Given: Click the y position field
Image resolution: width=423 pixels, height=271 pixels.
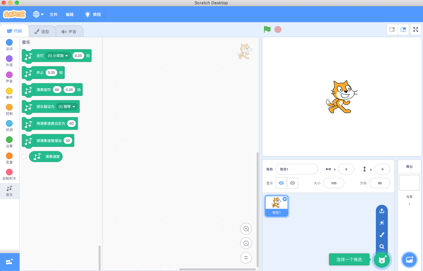Looking at the screenshot, I should coord(382,169).
